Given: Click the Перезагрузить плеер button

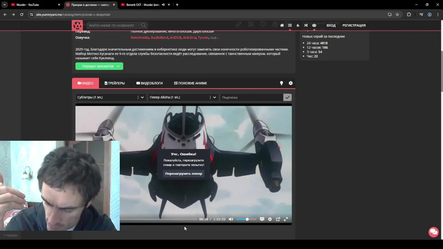Looking at the screenshot, I should click(183, 174).
